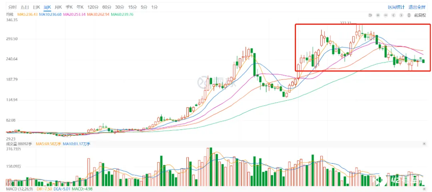The height and width of the screenshot is (192, 432).
Task: Zoom out the chart with the minus icon
Action: (x=386, y=15)
